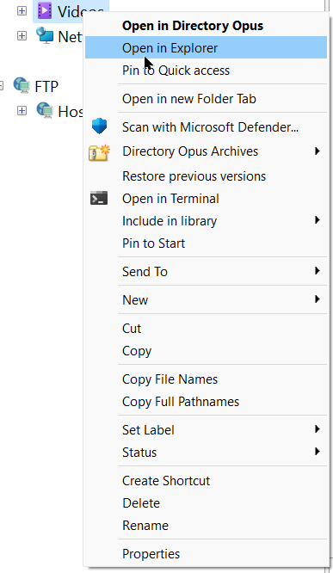Open Properties from the context menu
The width and height of the screenshot is (333, 573).
point(207,553)
